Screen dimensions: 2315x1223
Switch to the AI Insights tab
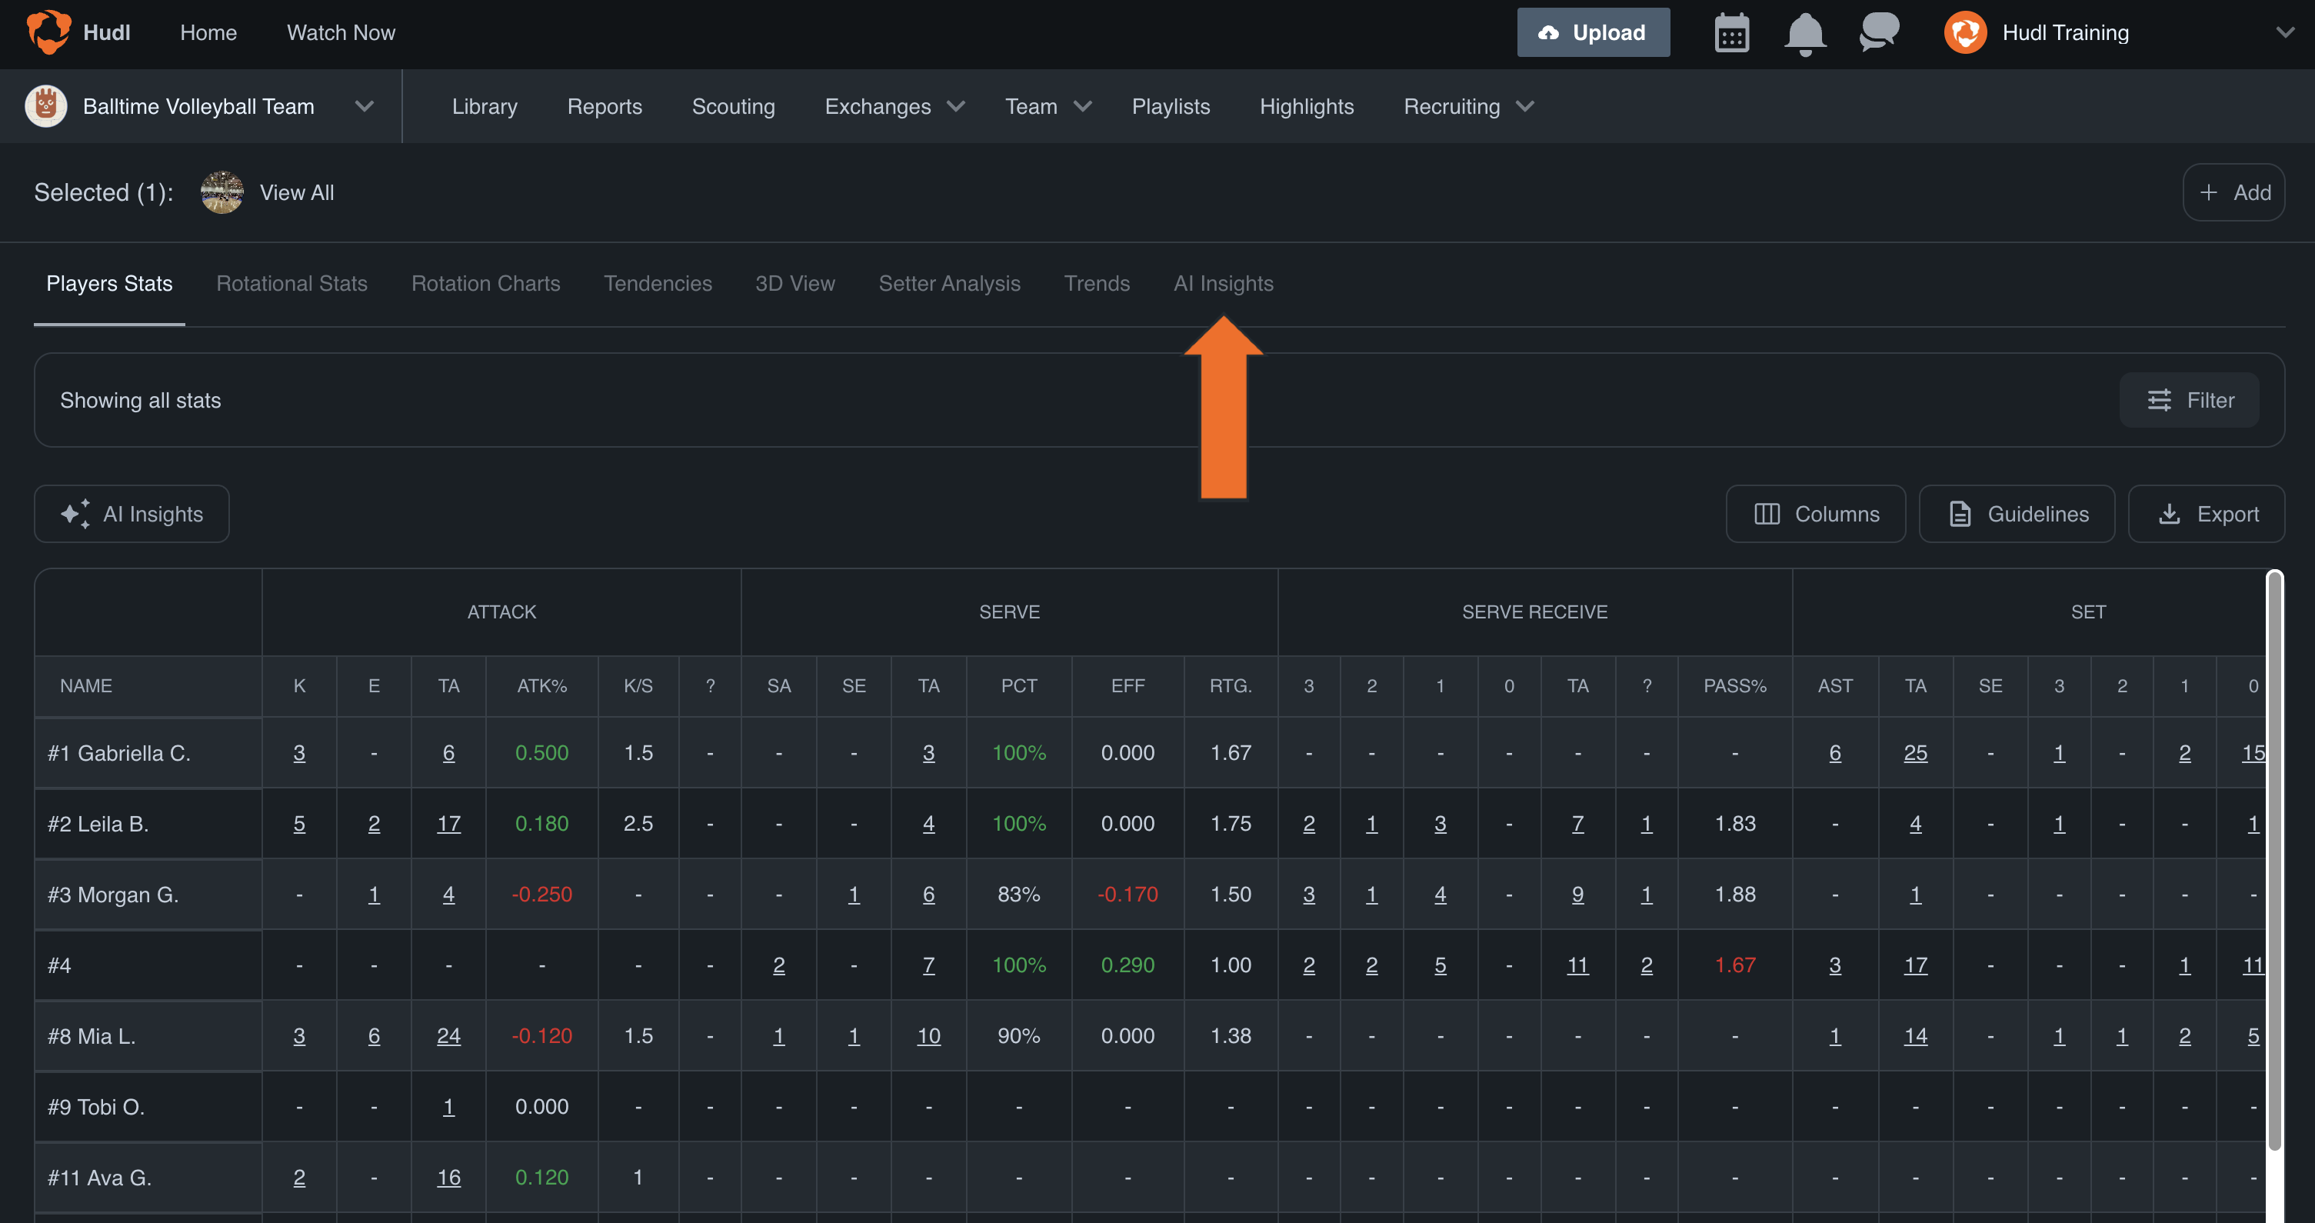pyautogui.click(x=1223, y=283)
